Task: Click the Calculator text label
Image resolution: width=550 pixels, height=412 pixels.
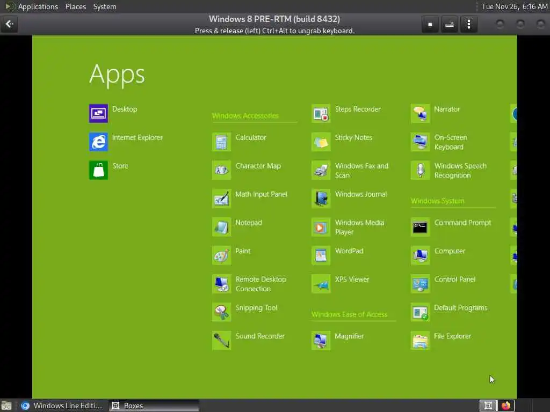Action: pos(251,137)
